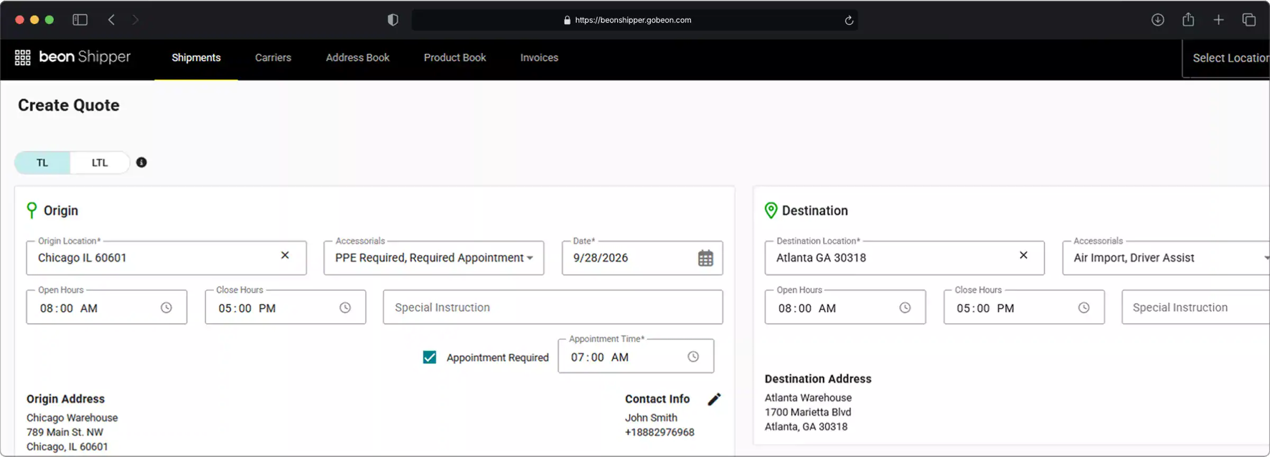Open the Shipments tab
The width and height of the screenshot is (1270, 457).
pyautogui.click(x=196, y=58)
